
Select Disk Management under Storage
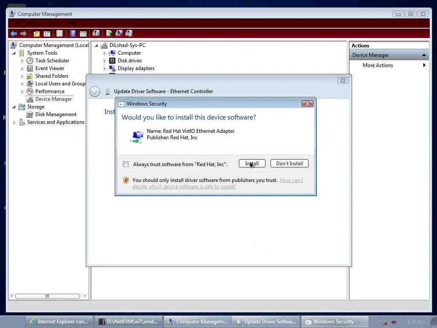(56, 114)
